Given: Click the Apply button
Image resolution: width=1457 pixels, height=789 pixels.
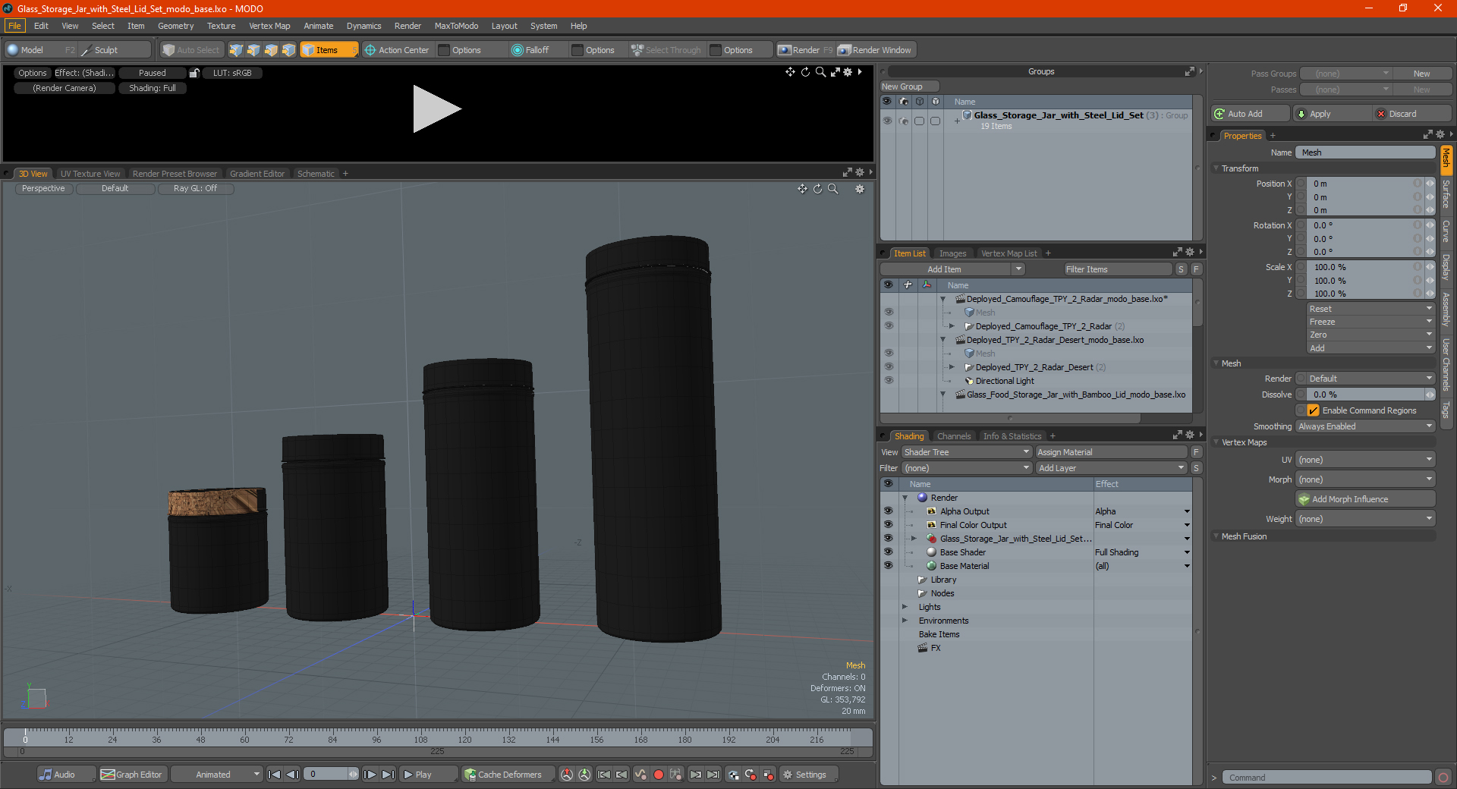Looking at the screenshot, I should (1331, 114).
